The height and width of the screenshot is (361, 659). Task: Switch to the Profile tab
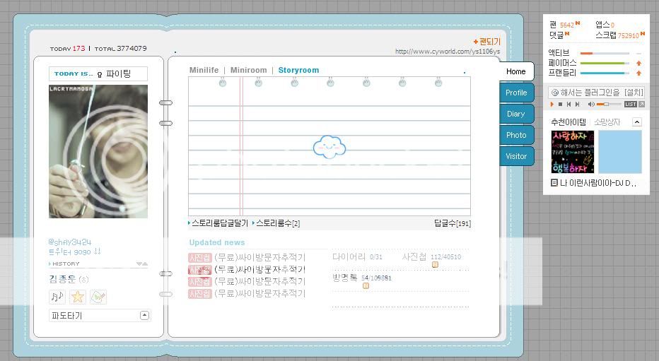pyautogui.click(x=516, y=93)
